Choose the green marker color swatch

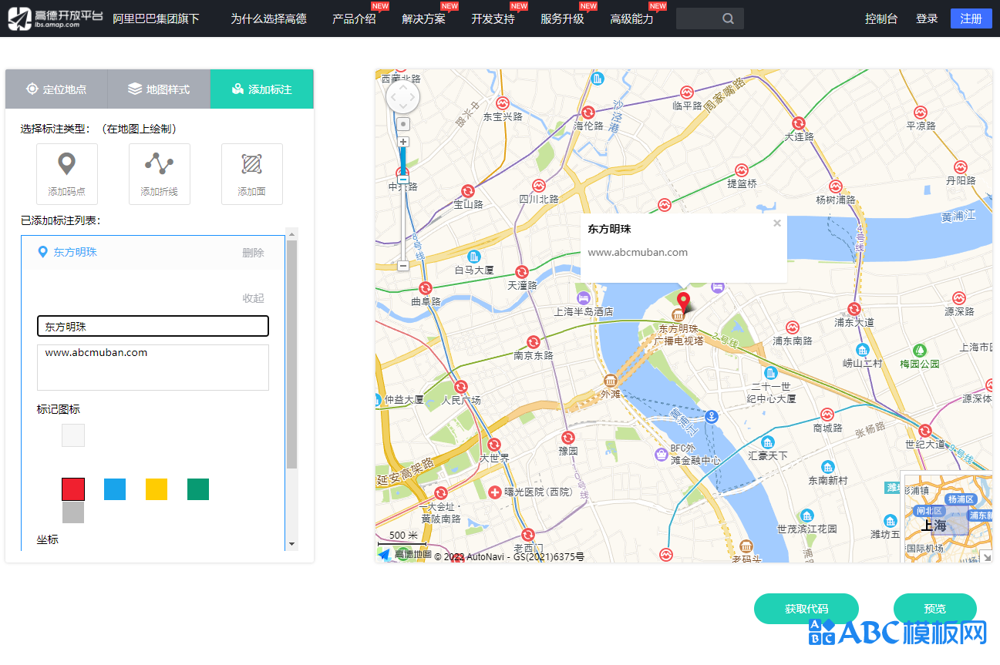tap(198, 489)
